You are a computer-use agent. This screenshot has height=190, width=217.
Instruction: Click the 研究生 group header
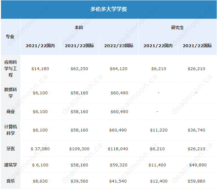[x=177, y=27]
